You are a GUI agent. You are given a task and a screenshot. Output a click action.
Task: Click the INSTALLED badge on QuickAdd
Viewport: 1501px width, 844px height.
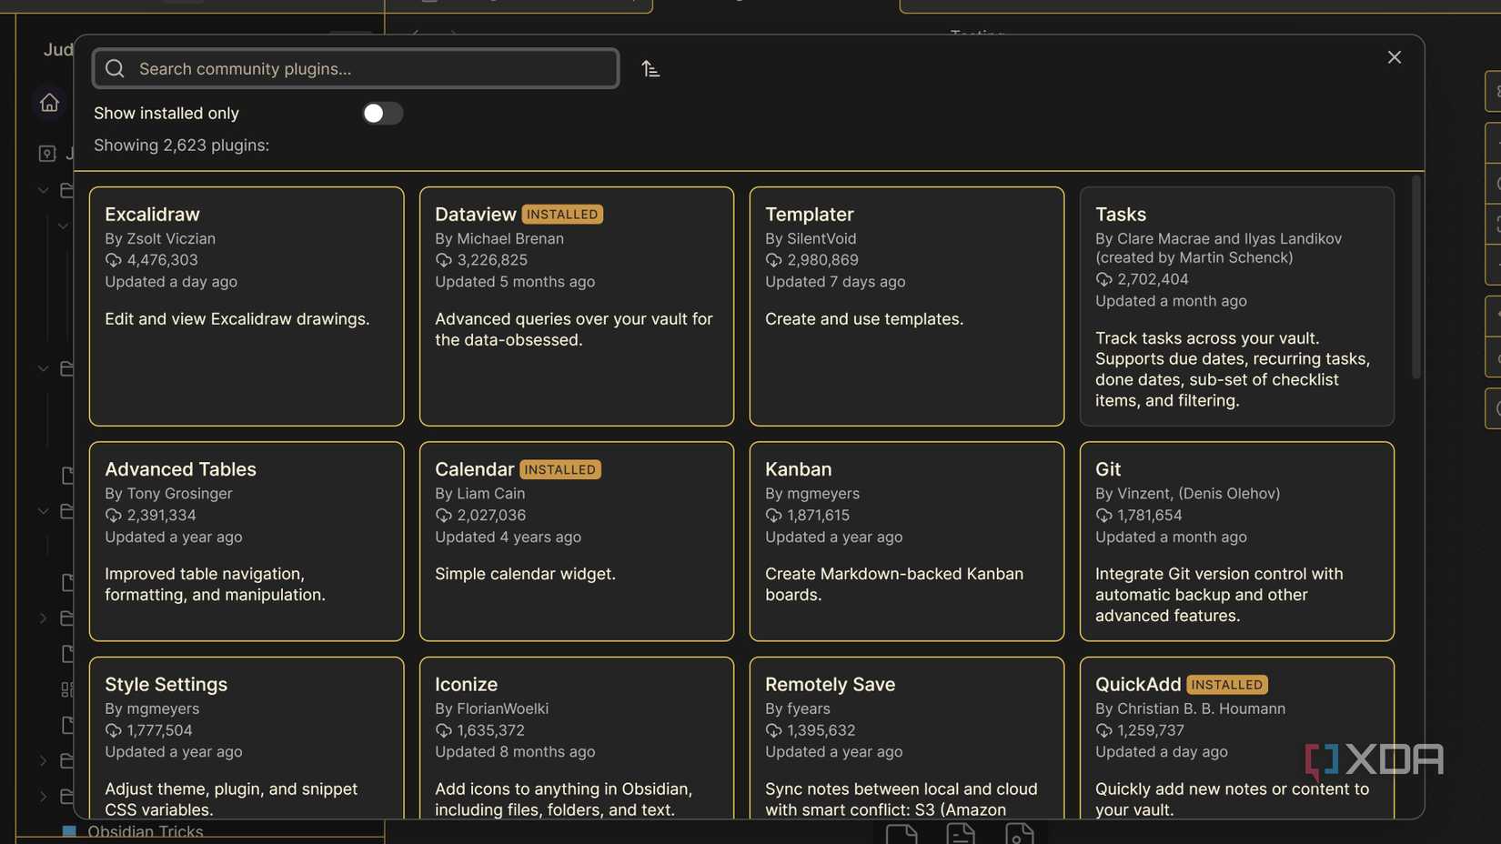pyautogui.click(x=1227, y=684)
